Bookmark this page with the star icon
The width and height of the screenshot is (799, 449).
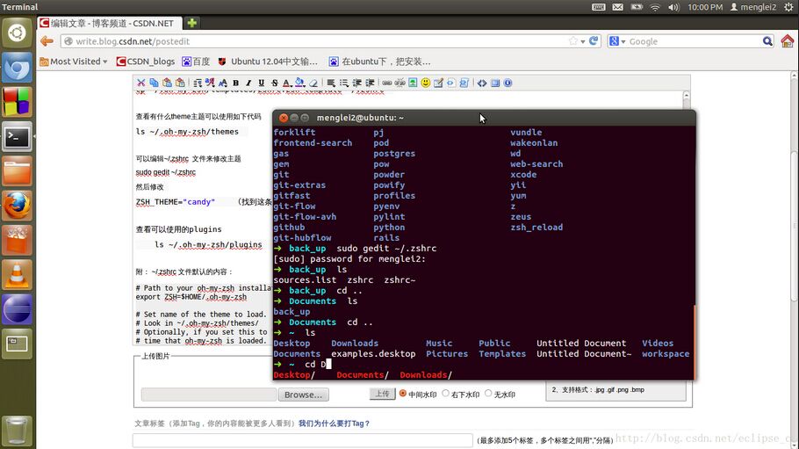pyautogui.click(x=573, y=40)
